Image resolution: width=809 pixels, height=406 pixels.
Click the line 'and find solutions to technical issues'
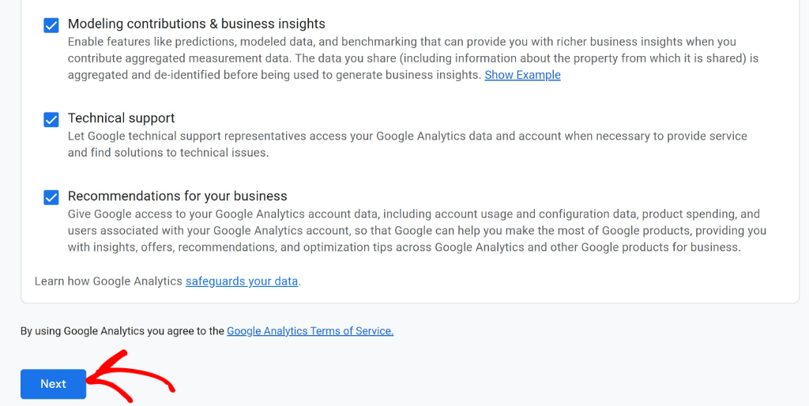pos(168,153)
